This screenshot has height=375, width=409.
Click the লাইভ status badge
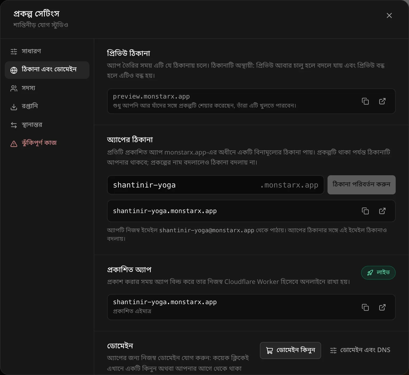pyautogui.click(x=378, y=272)
